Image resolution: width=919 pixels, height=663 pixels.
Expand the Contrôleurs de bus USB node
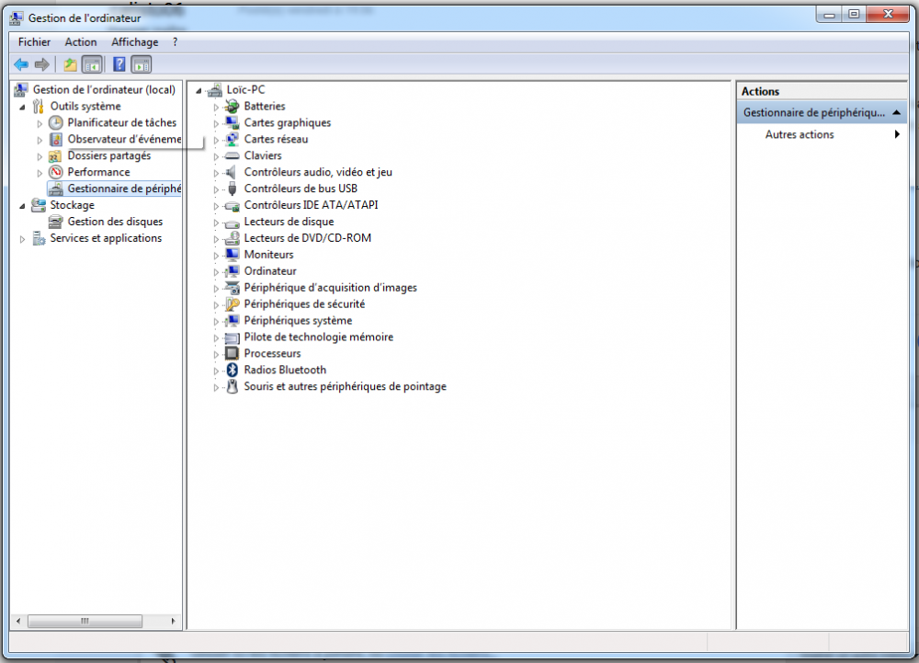pos(217,189)
